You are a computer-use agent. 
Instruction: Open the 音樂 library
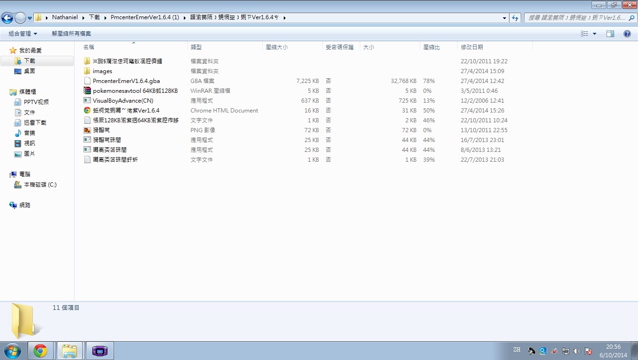point(29,133)
